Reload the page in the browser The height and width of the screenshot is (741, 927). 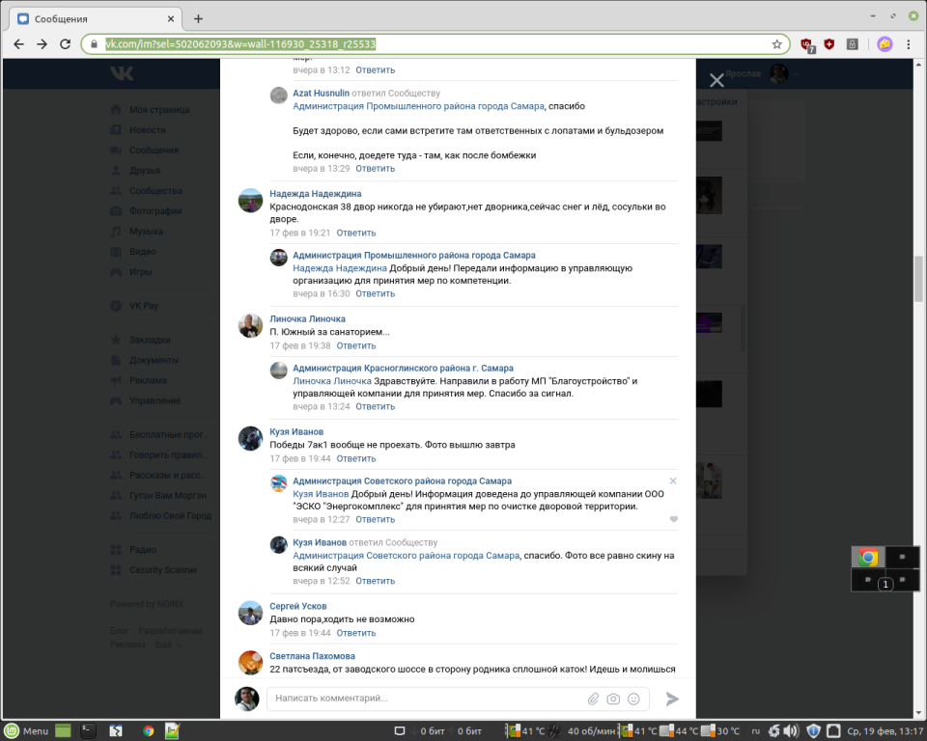coord(65,44)
